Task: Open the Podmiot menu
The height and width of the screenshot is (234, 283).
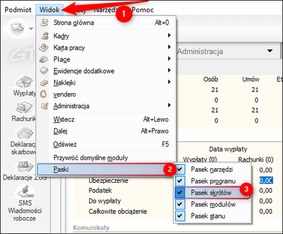Action: 18,9
